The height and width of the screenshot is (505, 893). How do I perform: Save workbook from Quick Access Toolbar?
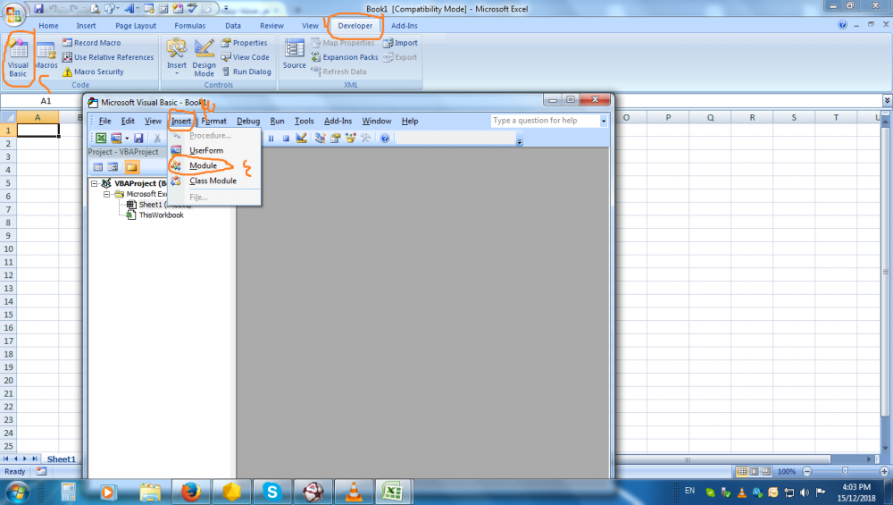(x=38, y=9)
